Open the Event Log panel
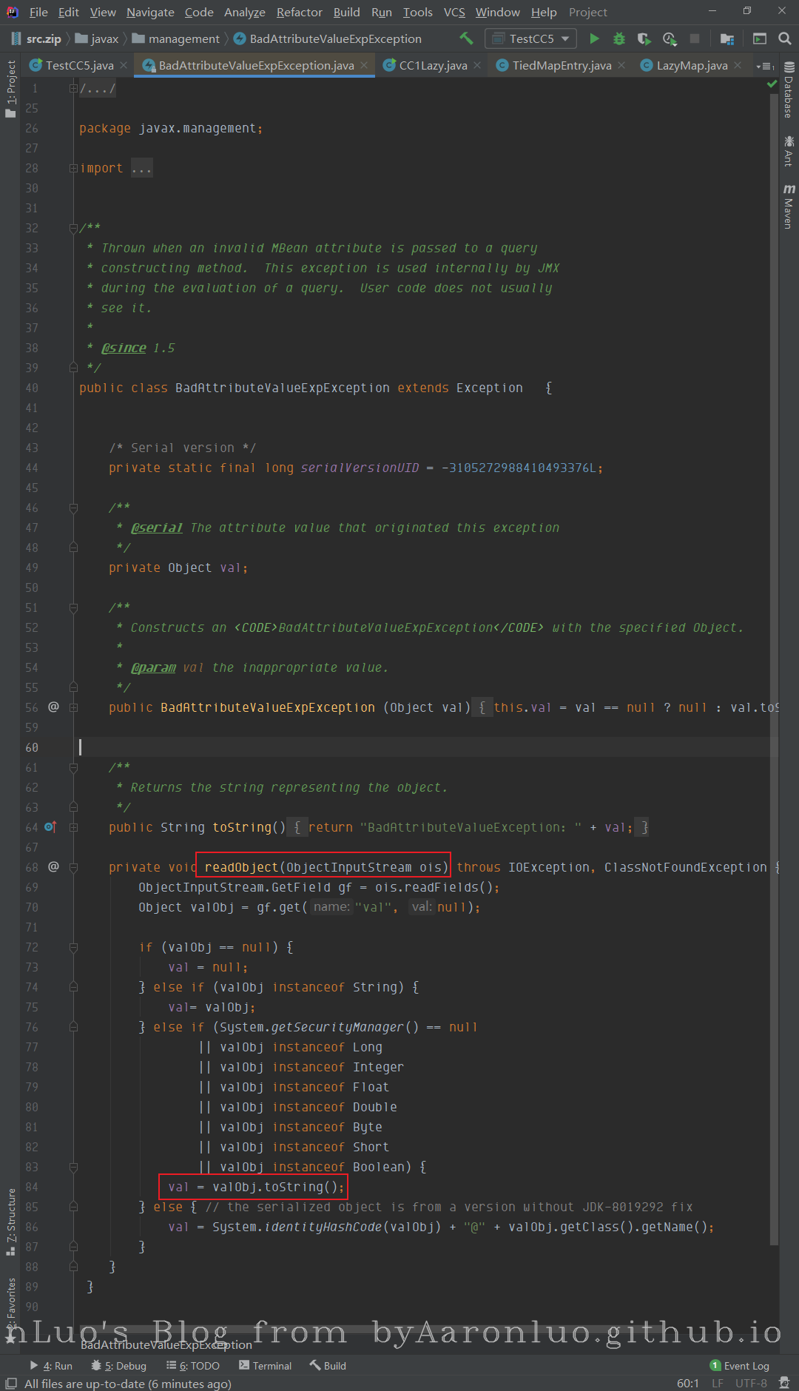Image resolution: width=799 pixels, height=1391 pixels. [740, 1365]
